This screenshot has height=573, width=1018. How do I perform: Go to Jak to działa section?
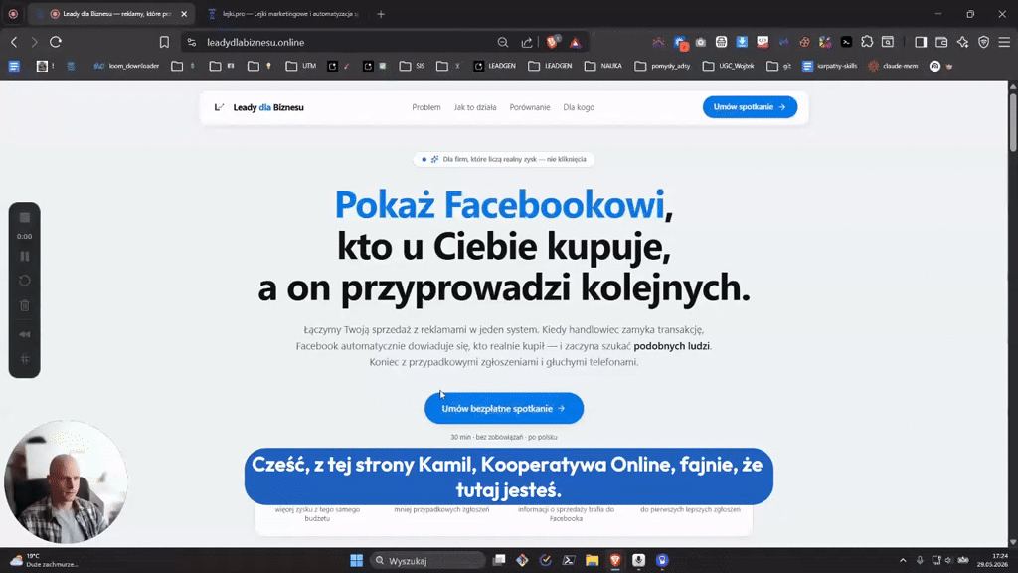[x=475, y=107]
